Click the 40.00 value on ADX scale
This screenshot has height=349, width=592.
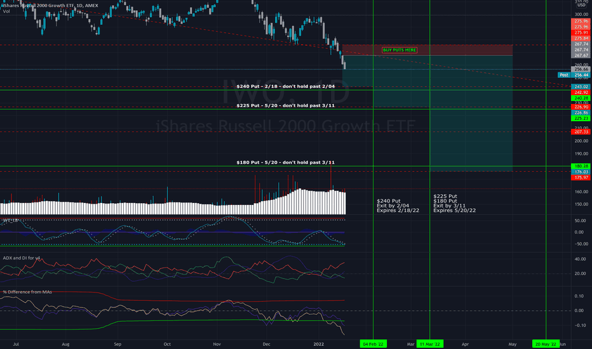click(580, 259)
